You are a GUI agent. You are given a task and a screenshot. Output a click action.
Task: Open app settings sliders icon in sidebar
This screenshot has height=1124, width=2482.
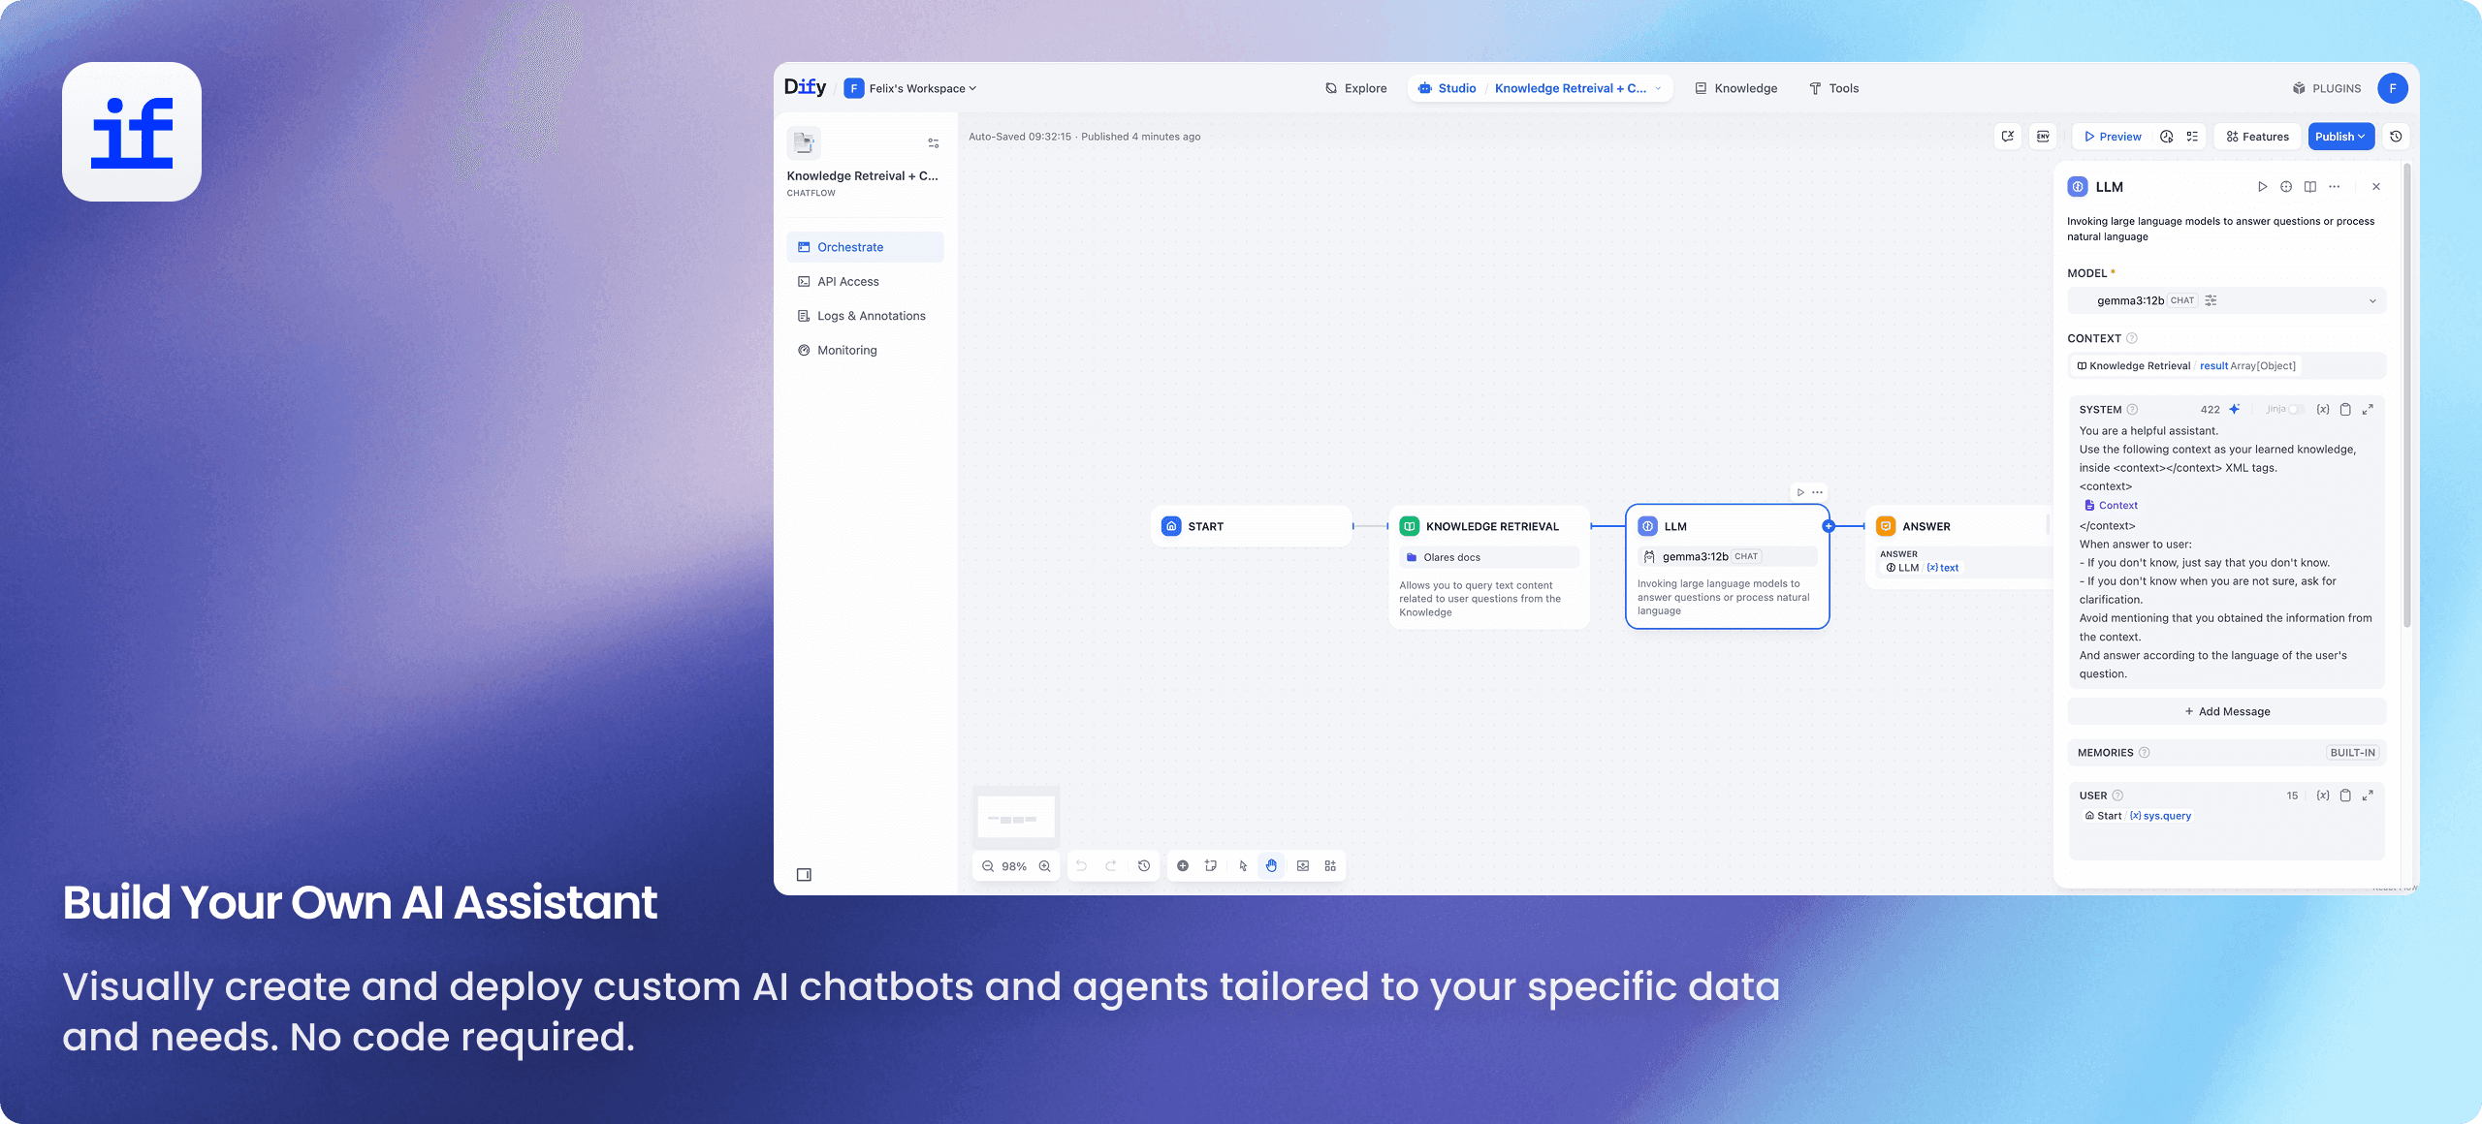934,143
